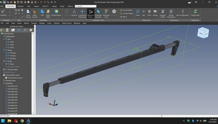Open Global Parameters
This screenshot has width=218, height=124.
[x=171, y=13]
